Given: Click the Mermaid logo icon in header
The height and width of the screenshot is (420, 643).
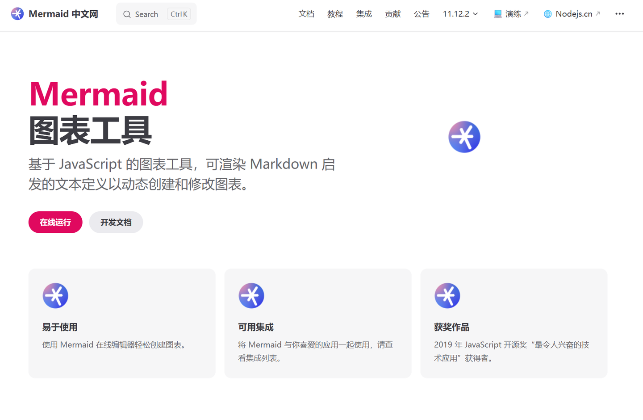Looking at the screenshot, I should 17,14.
